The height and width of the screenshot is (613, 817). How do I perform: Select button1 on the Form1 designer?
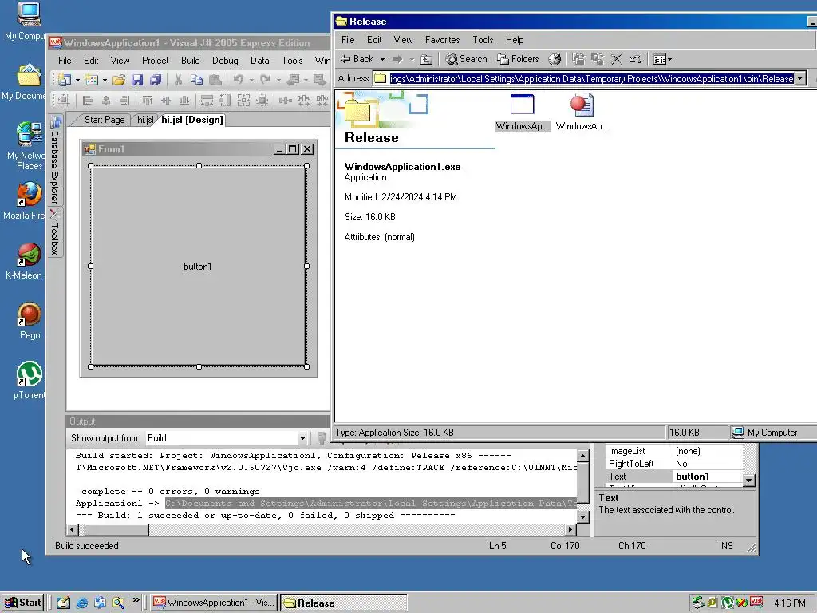point(198,267)
